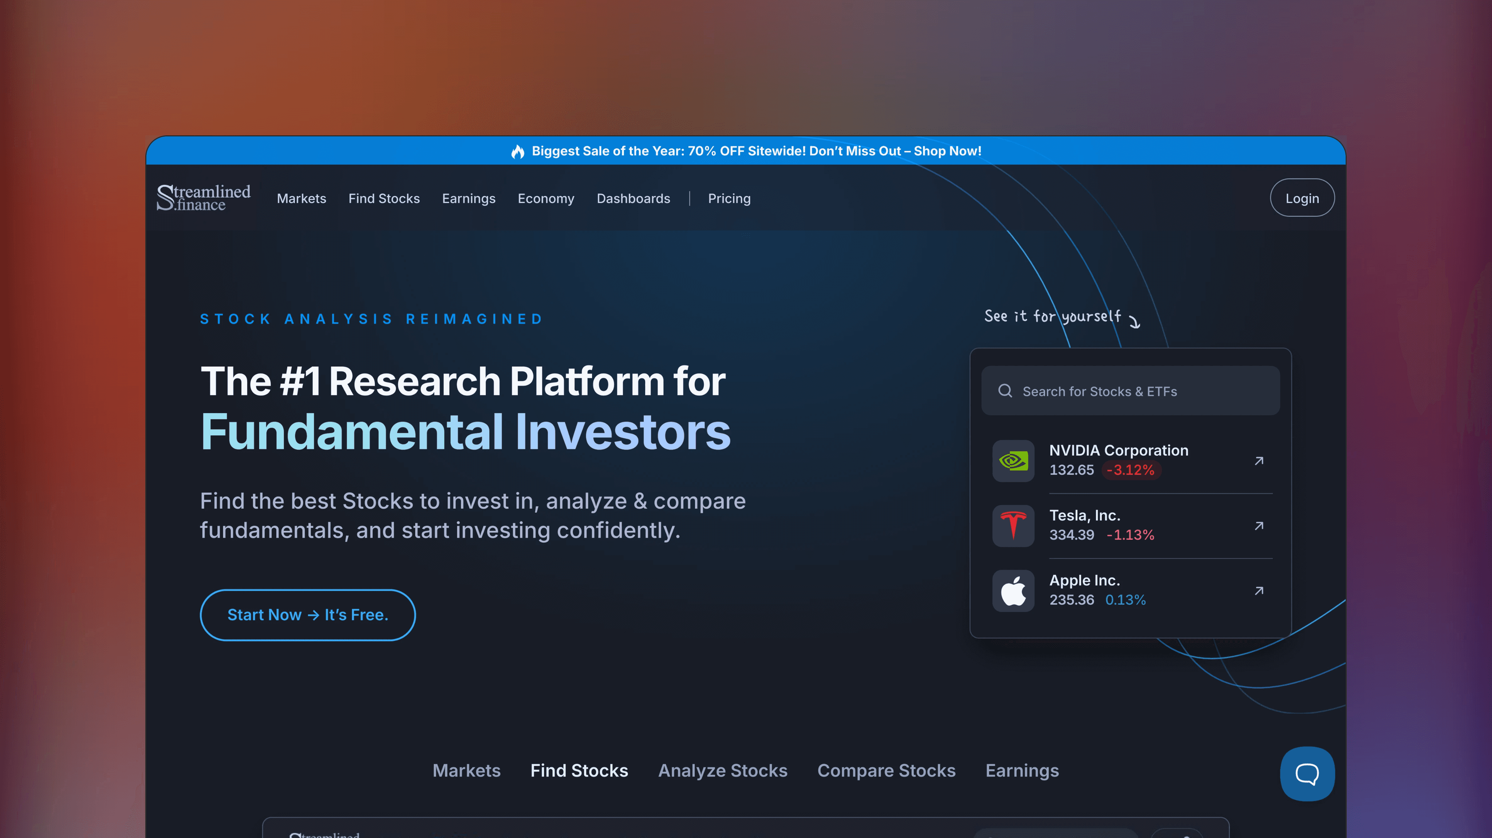Select the Tesla company logo
This screenshot has width=1492, height=838.
tap(1013, 526)
